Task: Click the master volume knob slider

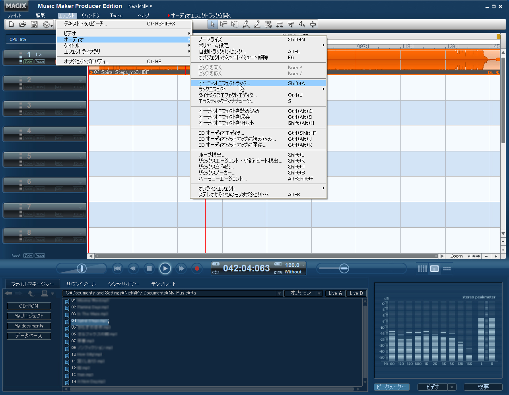Action: tap(82, 269)
